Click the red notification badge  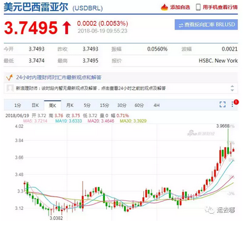[x=236, y=102]
